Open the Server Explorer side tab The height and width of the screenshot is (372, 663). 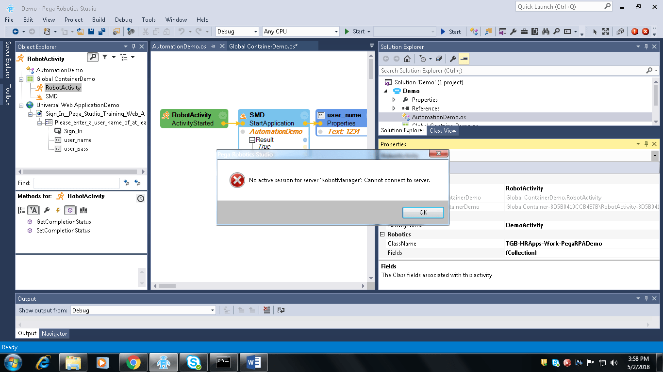point(7,60)
